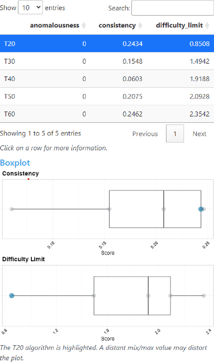Click the T20 dot in Difficulty Limit boxplot
Image resolution: width=214 pixels, height=362 pixels.
pos(12,296)
